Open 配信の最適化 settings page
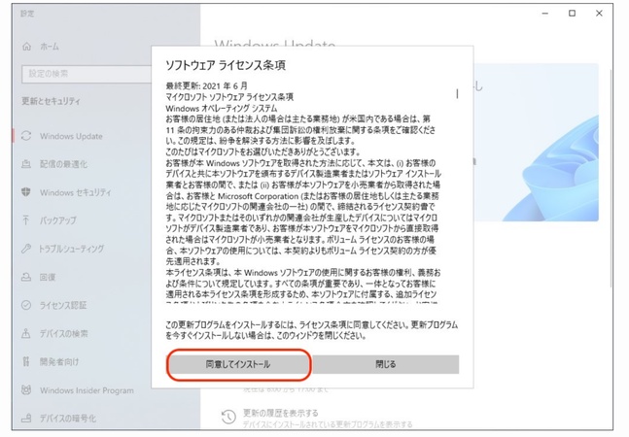The height and width of the screenshot is (437, 629). [63, 164]
